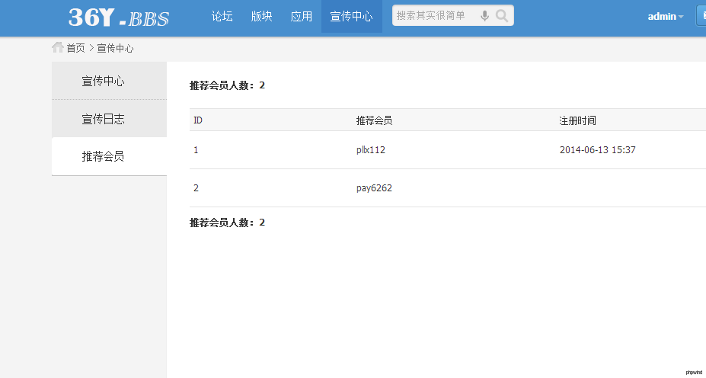Click the 宣传中心 breadcrumb link
Image resolution: width=706 pixels, height=378 pixels.
pyautogui.click(x=115, y=48)
